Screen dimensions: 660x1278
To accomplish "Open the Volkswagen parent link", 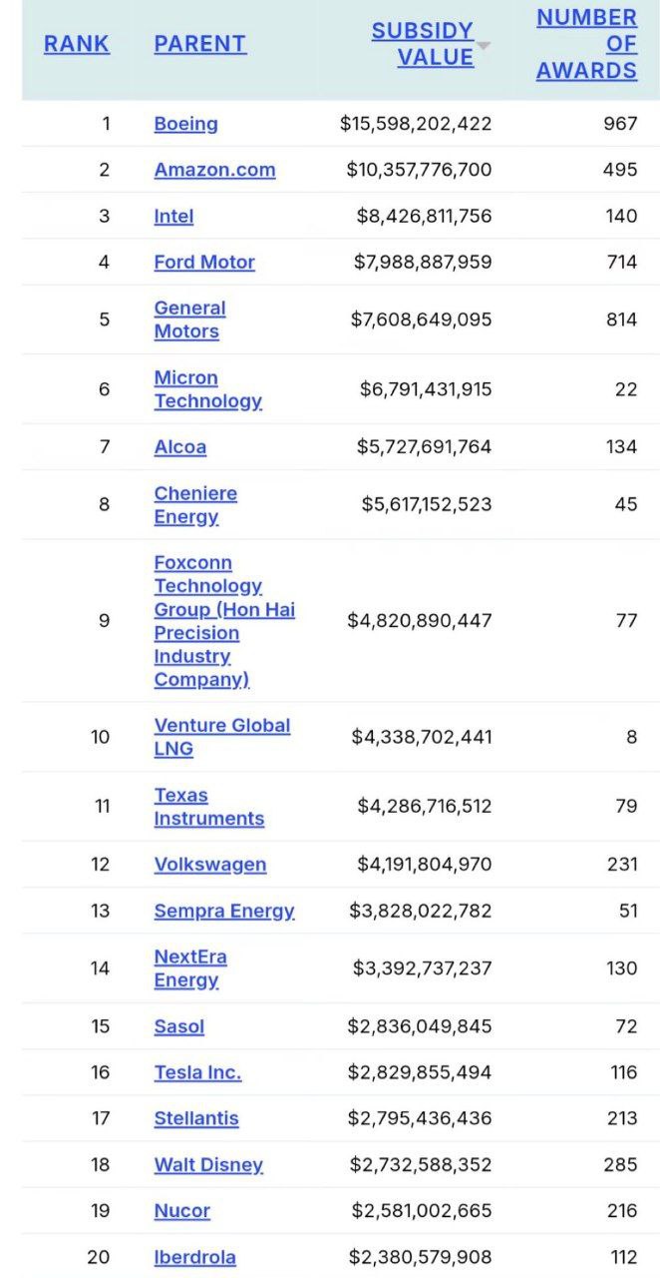I will pos(209,865).
